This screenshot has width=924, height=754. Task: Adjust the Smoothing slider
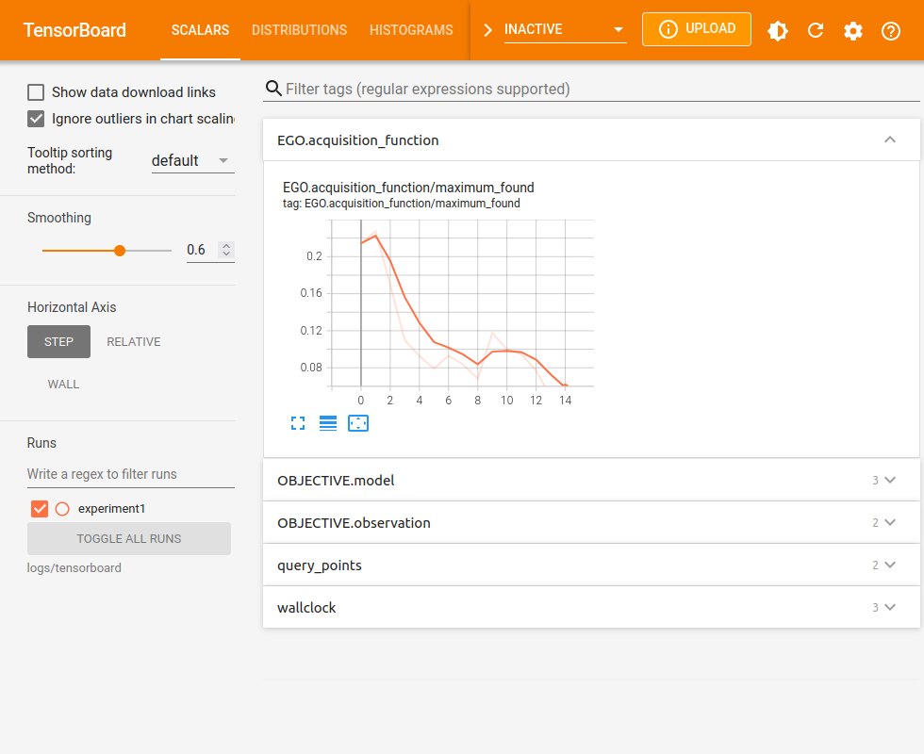[120, 251]
